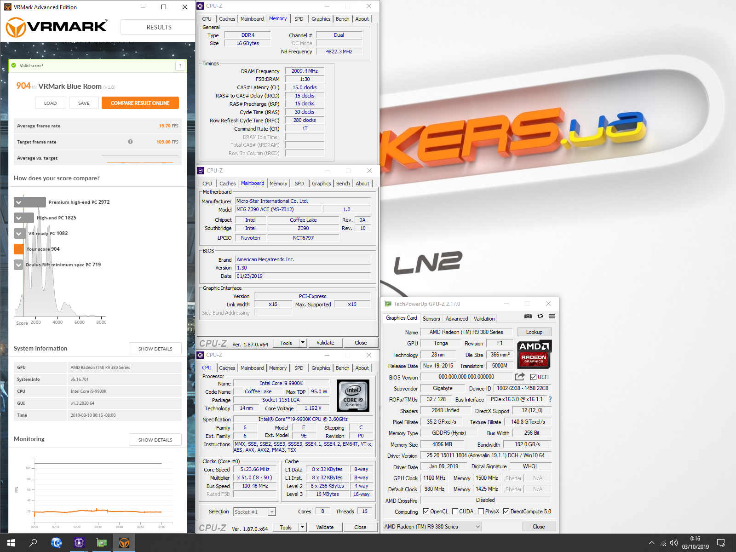Open taskbar search magnifier

tap(33, 543)
